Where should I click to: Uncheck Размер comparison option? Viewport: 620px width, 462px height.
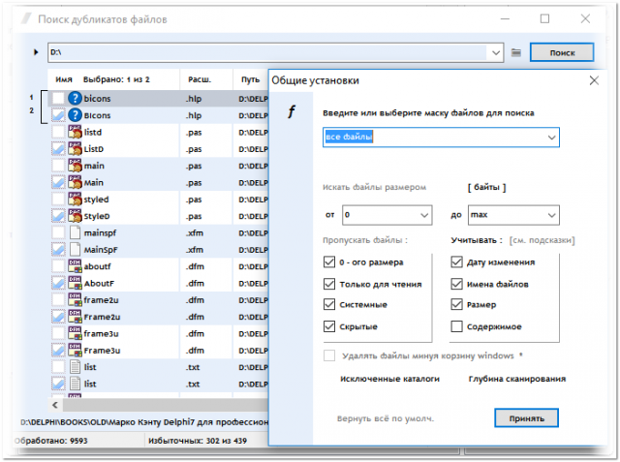click(456, 304)
